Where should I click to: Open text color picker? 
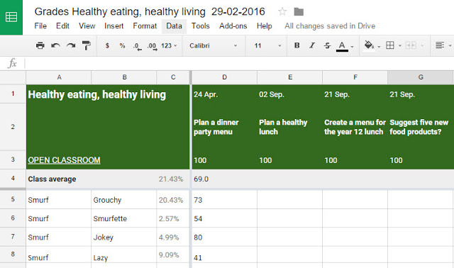(342, 46)
